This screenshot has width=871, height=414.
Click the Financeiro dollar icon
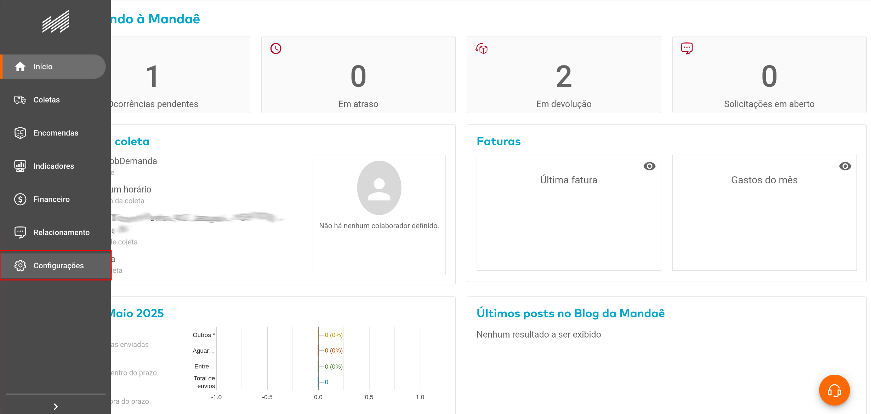coord(20,199)
